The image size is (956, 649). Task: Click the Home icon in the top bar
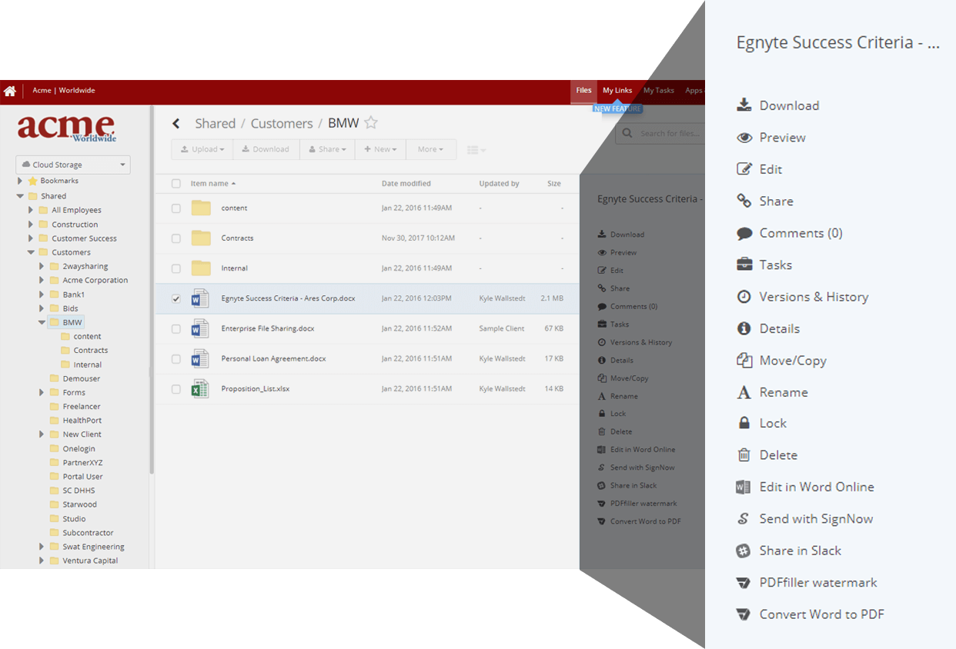coord(10,91)
